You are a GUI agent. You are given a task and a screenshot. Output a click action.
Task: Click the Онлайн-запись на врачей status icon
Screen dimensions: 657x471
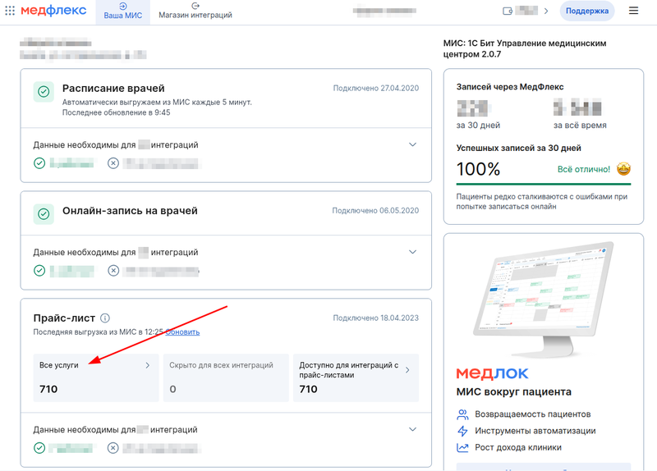pyautogui.click(x=44, y=214)
